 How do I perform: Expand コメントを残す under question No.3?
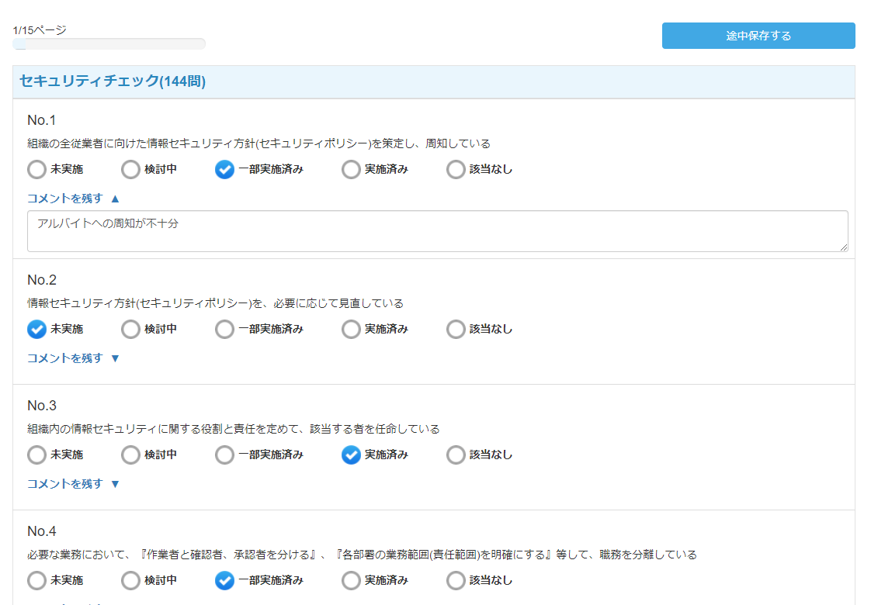coord(73,484)
